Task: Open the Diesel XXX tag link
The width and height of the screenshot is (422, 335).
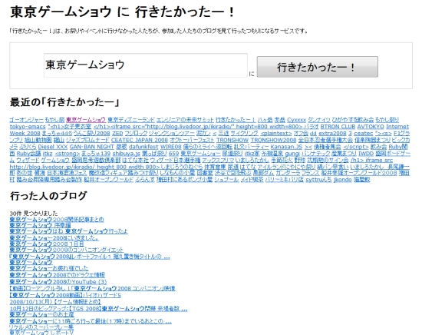Action: tap(52, 147)
